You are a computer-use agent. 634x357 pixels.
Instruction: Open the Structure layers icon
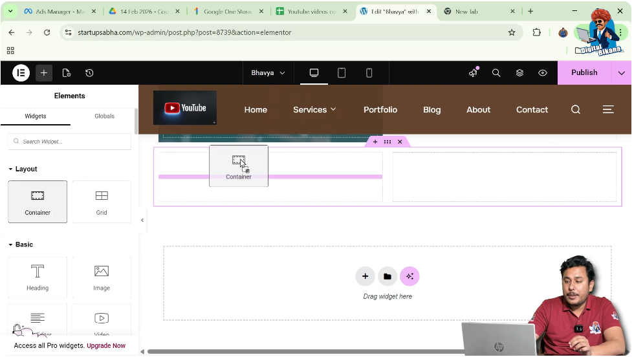pos(519,73)
